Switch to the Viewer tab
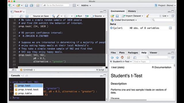Viewport: 184px width, 103px height. click(x=153, y=53)
